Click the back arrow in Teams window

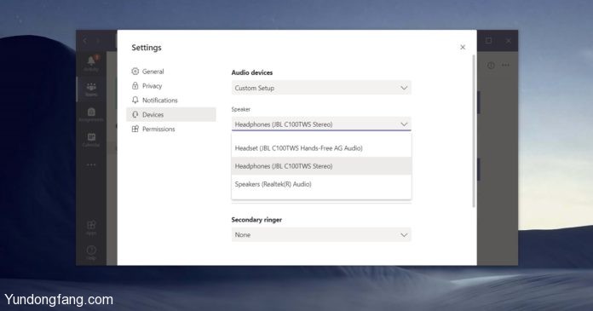point(84,40)
